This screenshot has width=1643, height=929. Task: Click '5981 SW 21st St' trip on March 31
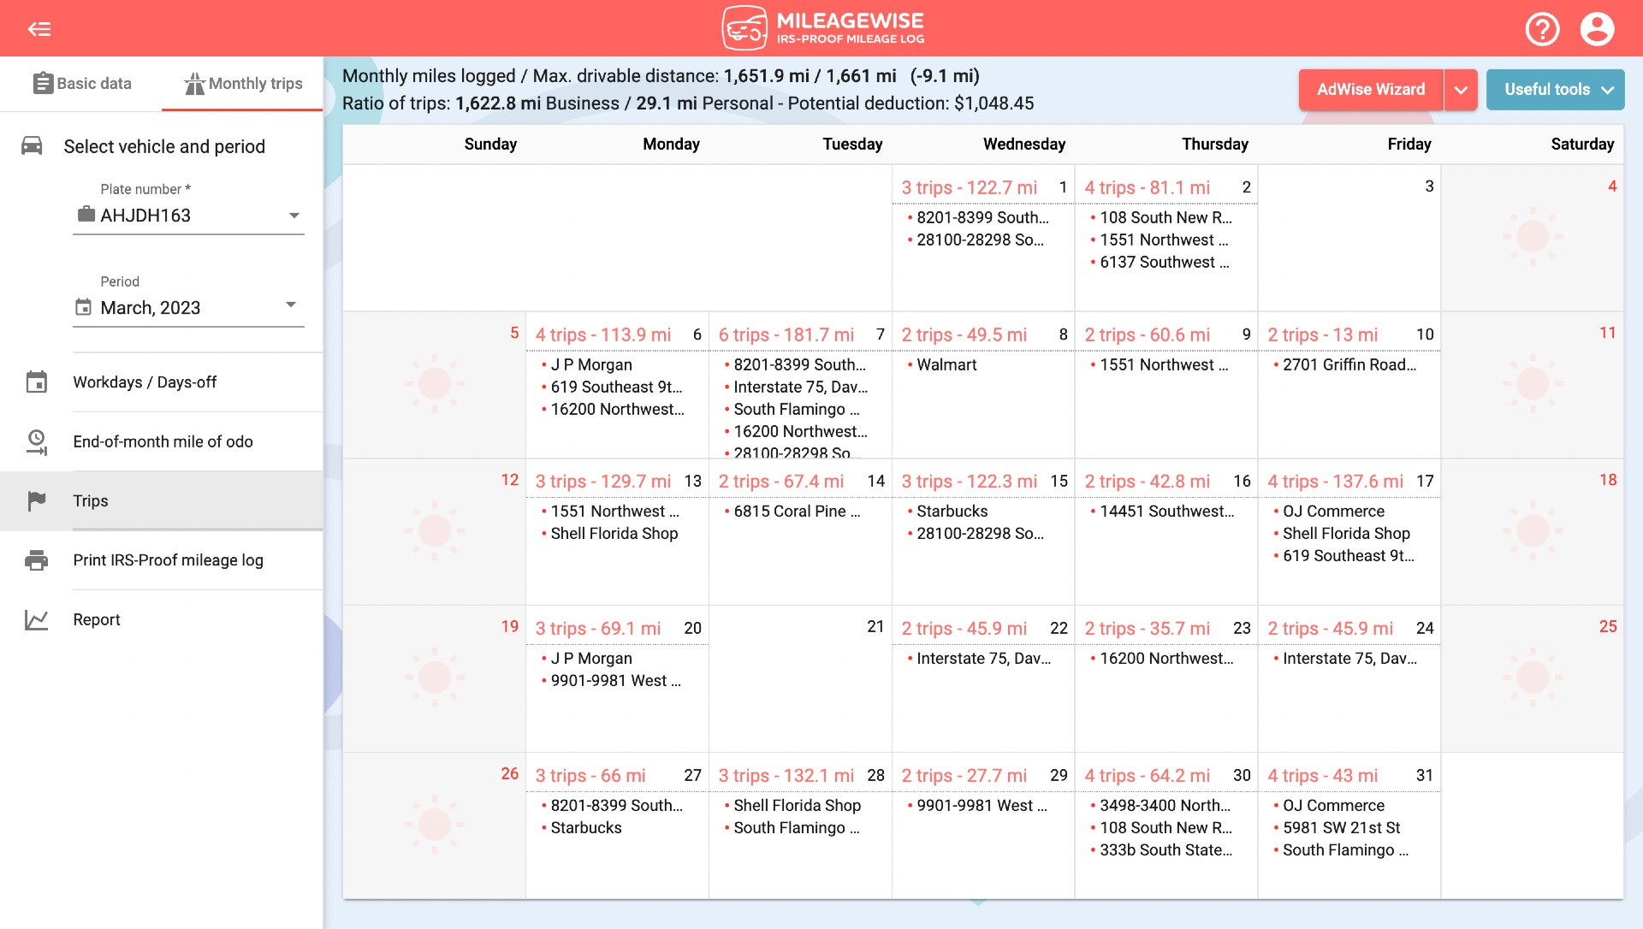1341,827
